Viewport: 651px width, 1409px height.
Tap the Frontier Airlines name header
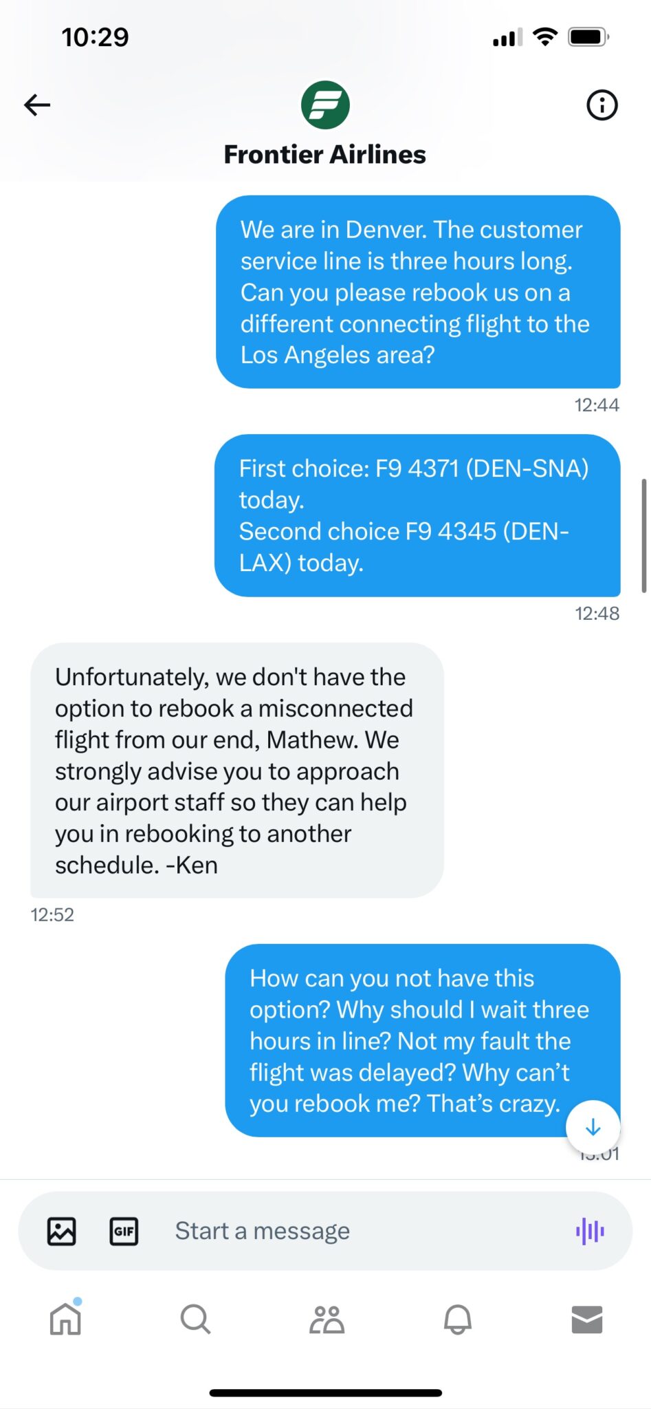[324, 154]
